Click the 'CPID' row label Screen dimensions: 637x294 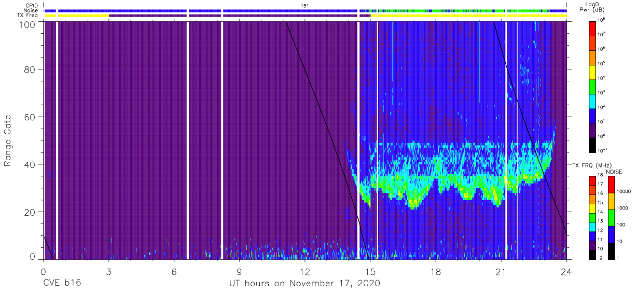(x=32, y=5)
